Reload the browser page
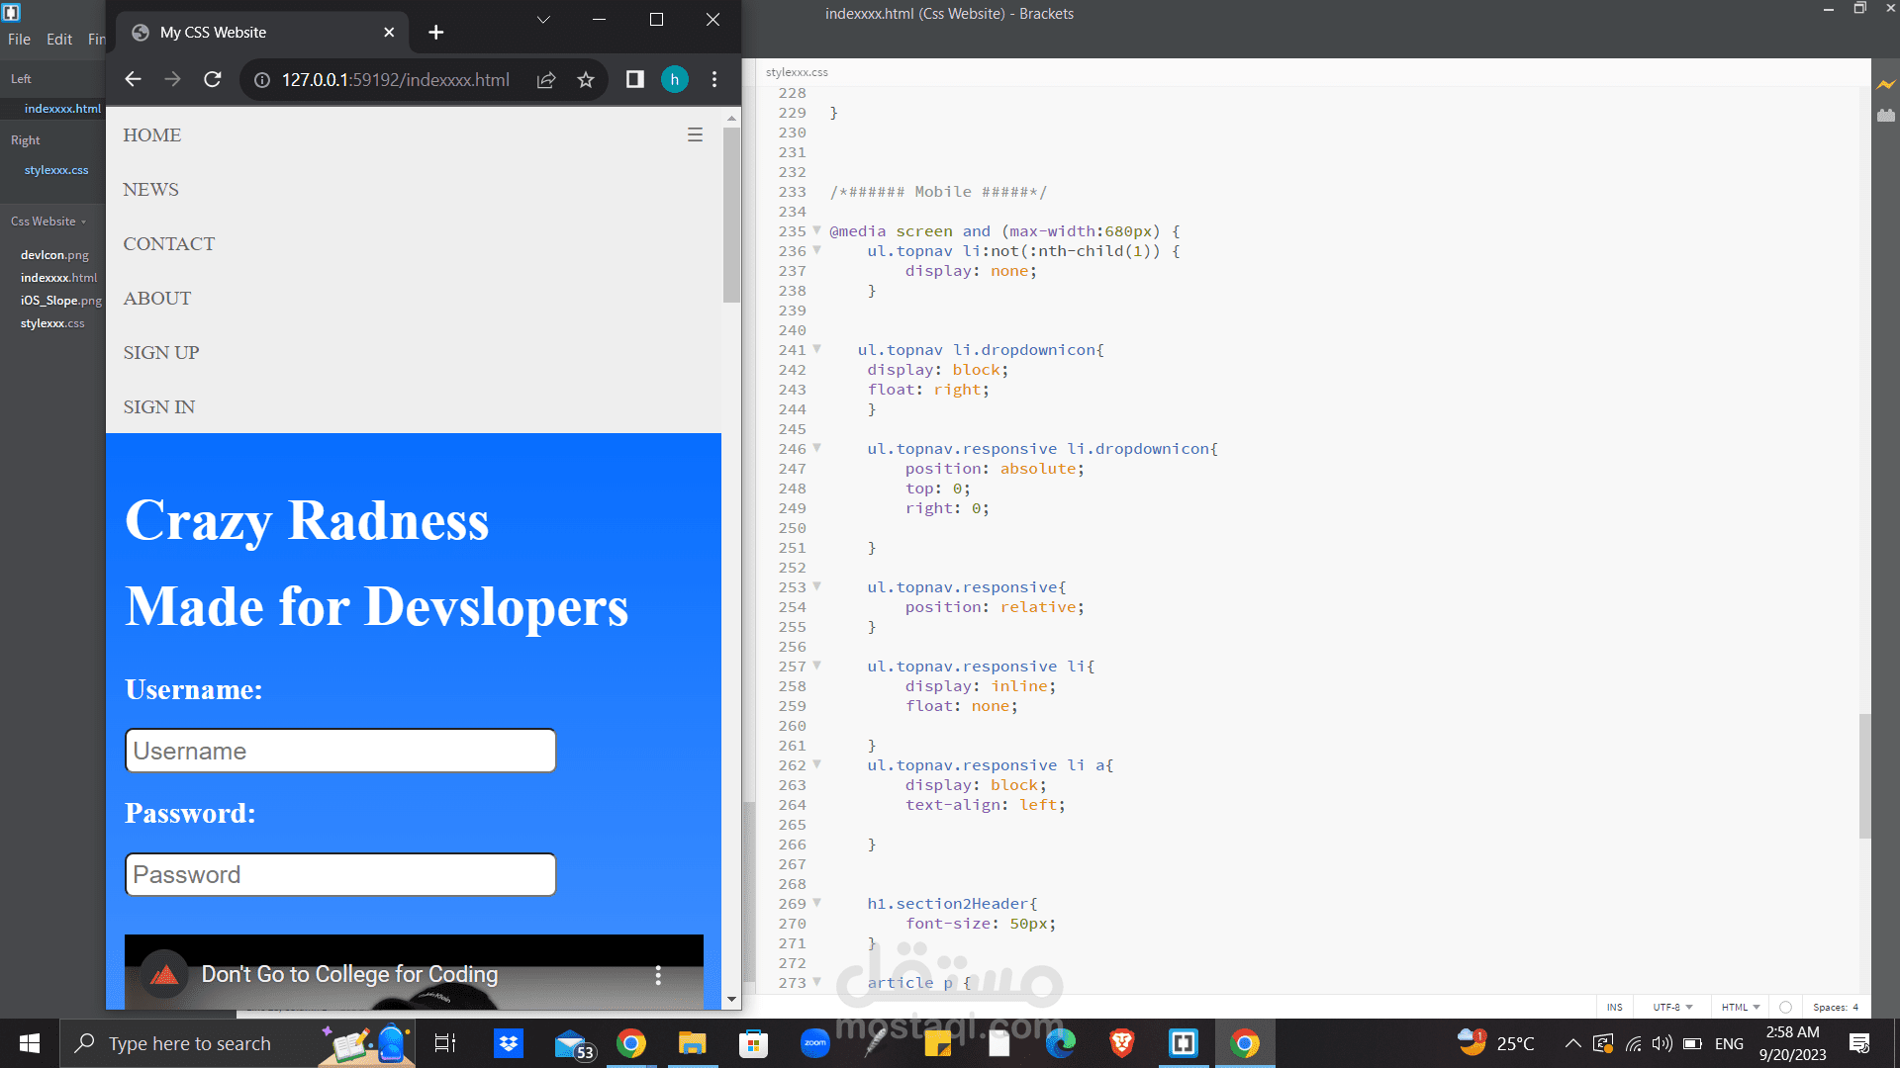This screenshot has width=1900, height=1068. pos(212,79)
